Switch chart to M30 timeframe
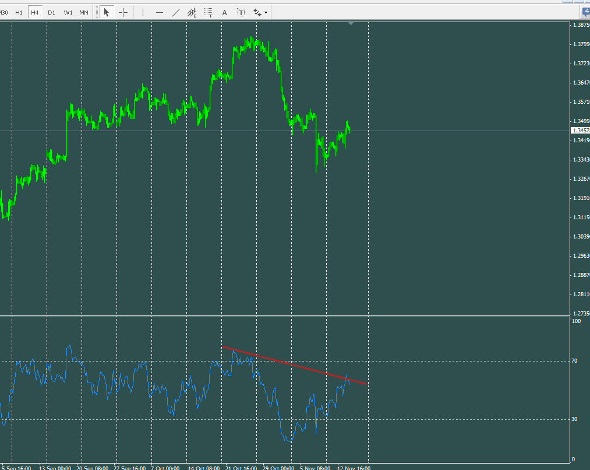 [x=3, y=12]
